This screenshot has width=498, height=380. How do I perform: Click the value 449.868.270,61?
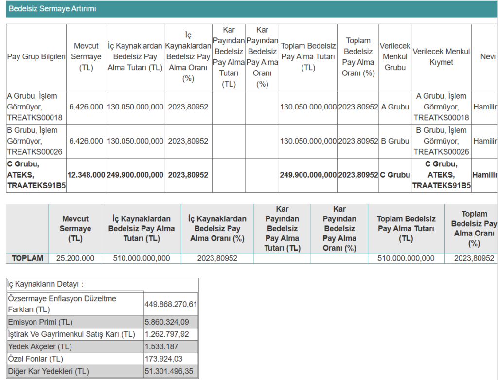[x=171, y=305]
